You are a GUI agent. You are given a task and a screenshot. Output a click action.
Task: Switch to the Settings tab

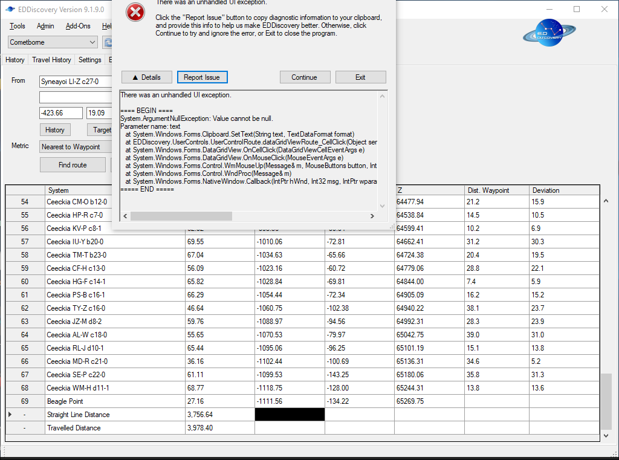89,60
